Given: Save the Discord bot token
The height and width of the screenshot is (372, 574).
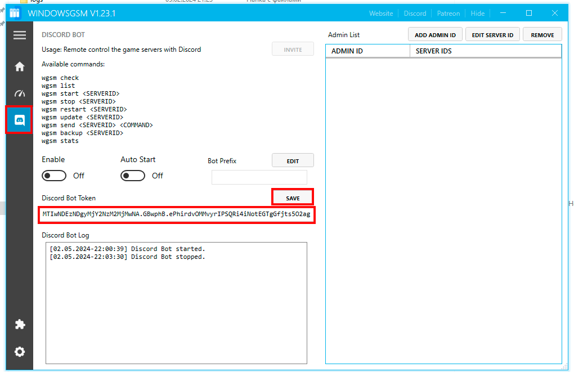Looking at the screenshot, I should tap(293, 198).
